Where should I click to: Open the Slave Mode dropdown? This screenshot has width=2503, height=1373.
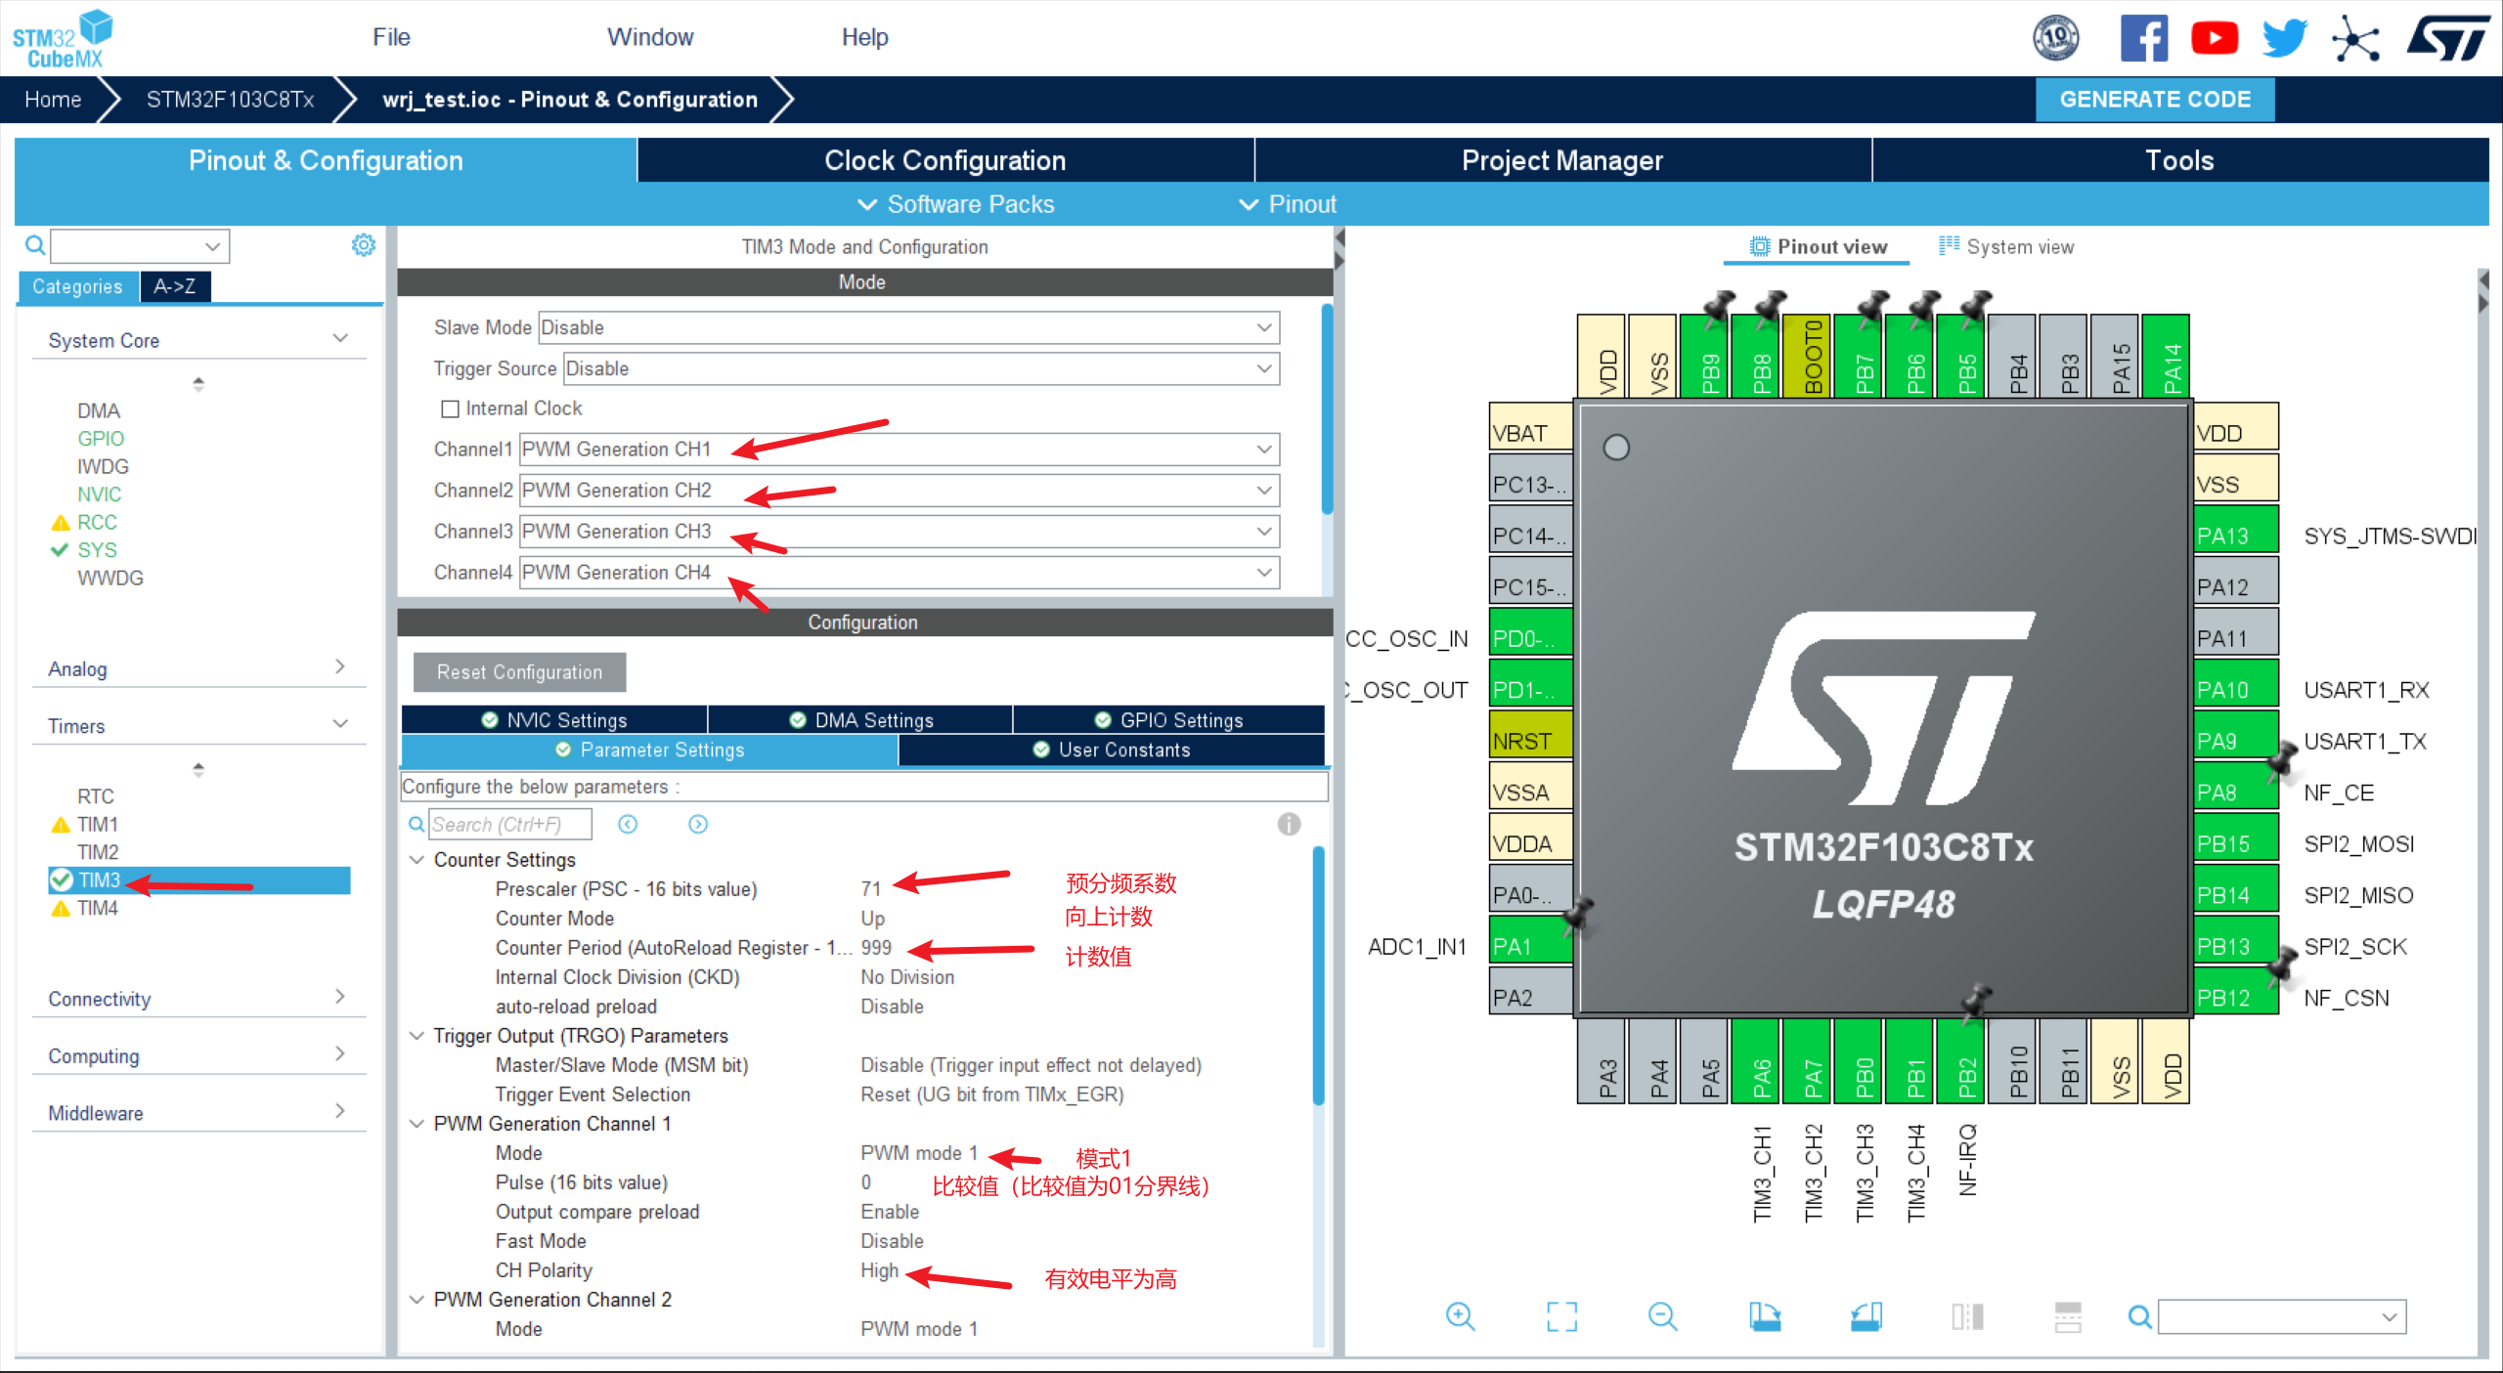coord(908,327)
